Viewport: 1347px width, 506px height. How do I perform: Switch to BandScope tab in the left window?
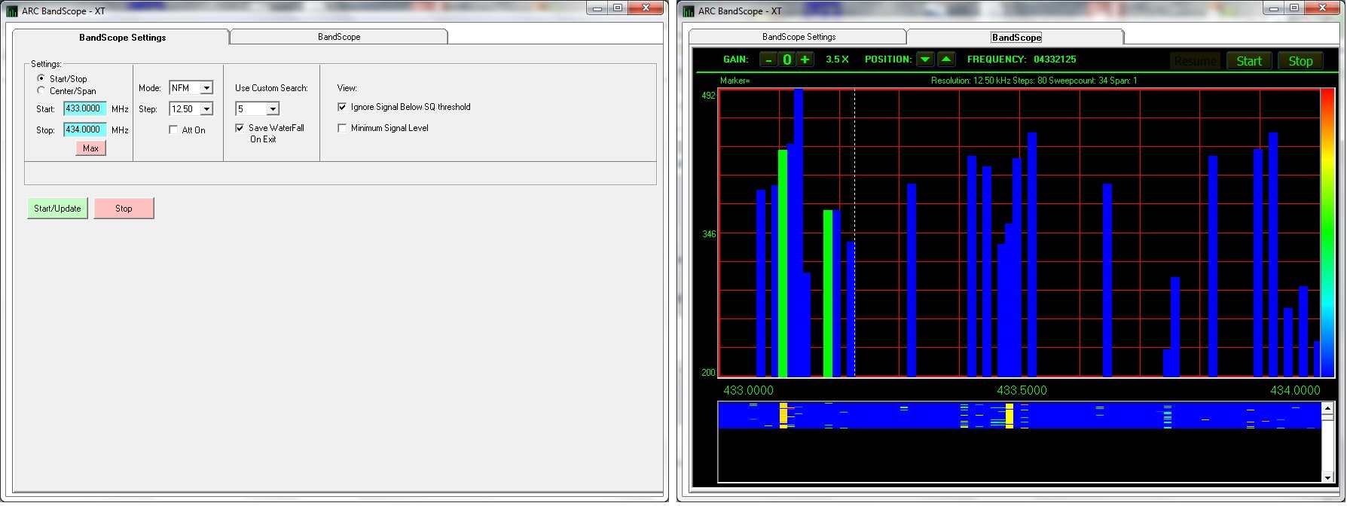pos(339,37)
